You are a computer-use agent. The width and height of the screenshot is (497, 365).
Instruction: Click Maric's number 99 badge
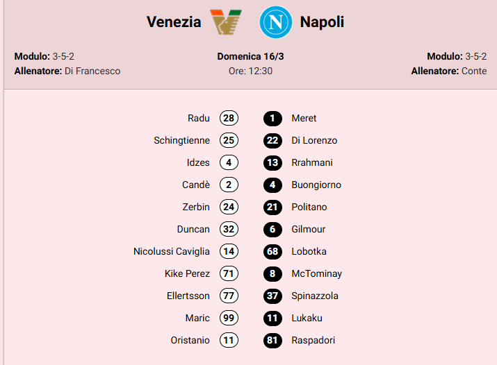(x=229, y=318)
